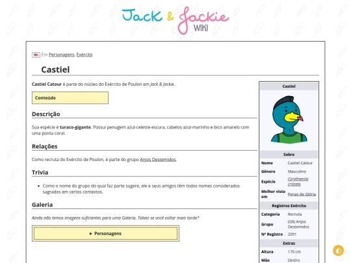Screen dimensions: 351x263
Task: Click the registry number 2091
Action: point(292,234)
